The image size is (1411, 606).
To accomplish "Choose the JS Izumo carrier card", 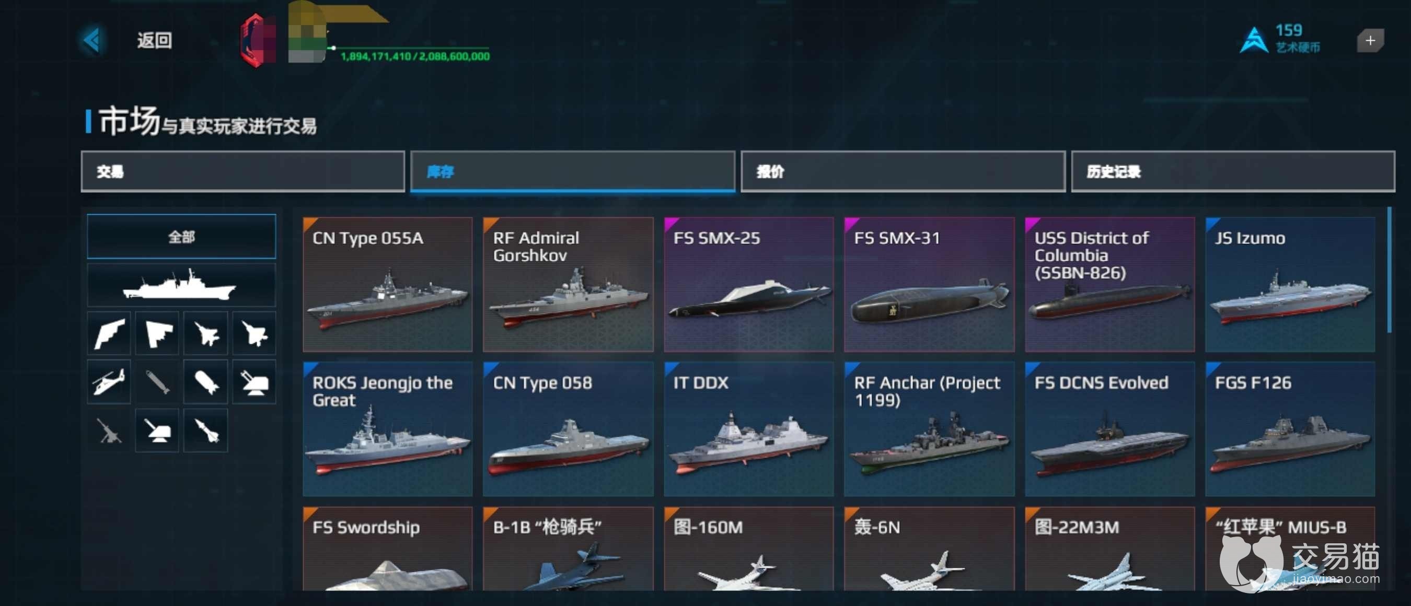I will (1290, 284).
